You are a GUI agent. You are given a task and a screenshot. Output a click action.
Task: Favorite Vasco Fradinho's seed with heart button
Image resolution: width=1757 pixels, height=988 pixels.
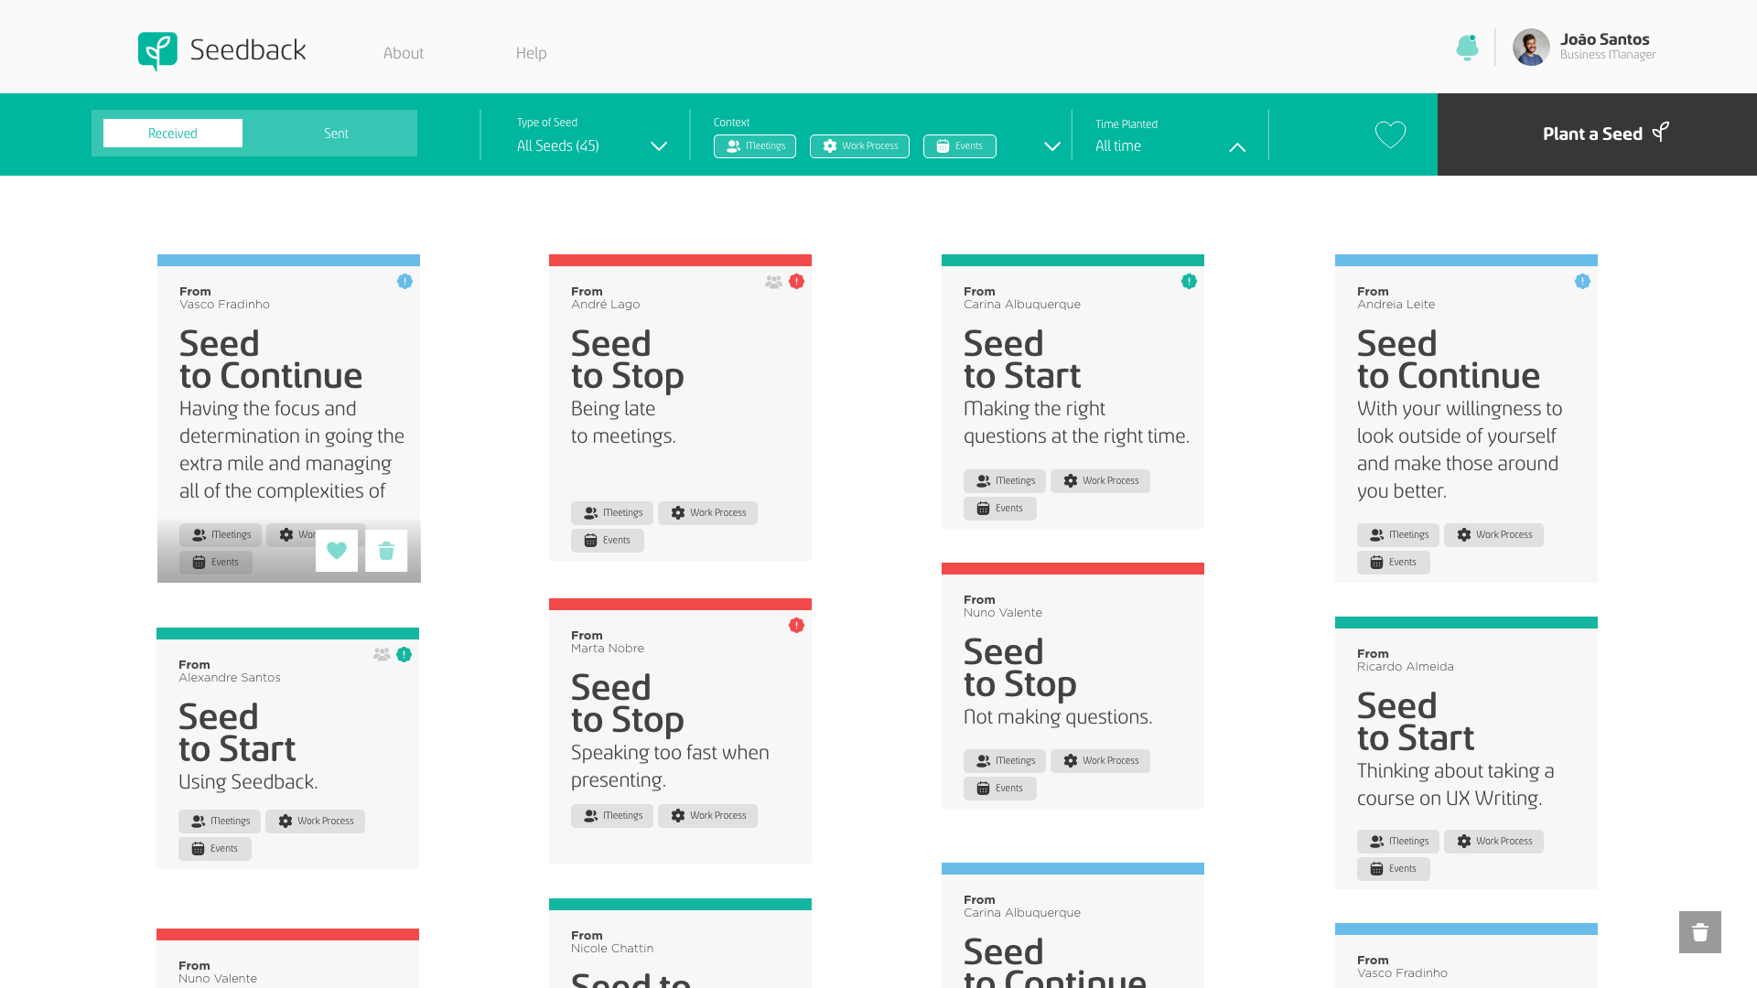tap(337, 551)
